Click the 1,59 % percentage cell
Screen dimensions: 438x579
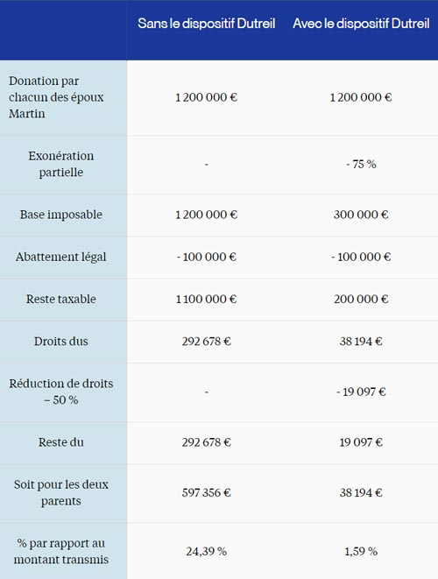[361, 551]
